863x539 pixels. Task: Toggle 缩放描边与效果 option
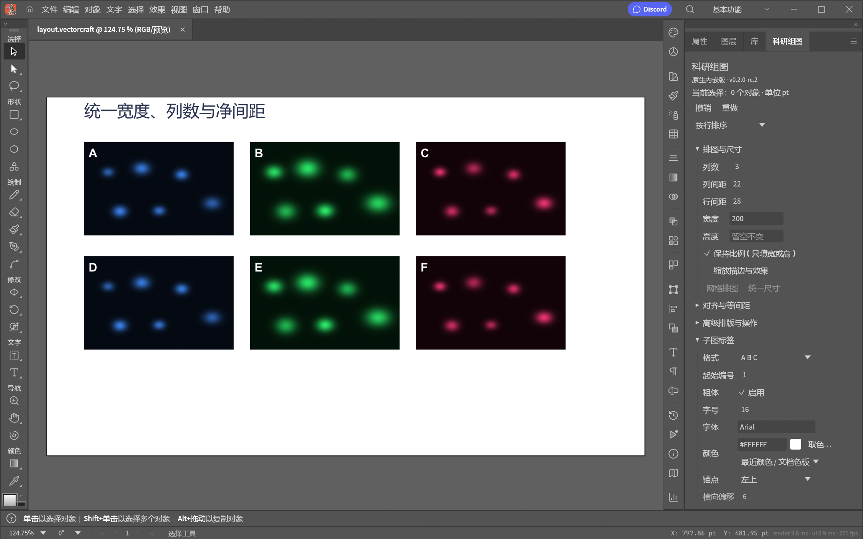(x=741, y=271)
